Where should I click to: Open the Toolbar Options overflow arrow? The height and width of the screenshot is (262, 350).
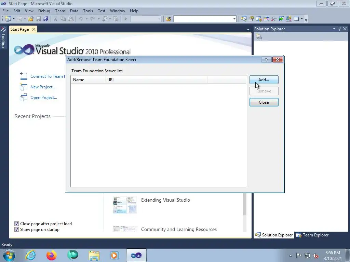306,19
